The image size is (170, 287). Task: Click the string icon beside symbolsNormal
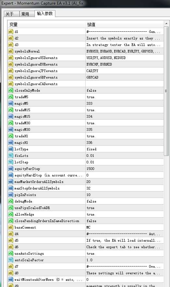tap(11, 51)
